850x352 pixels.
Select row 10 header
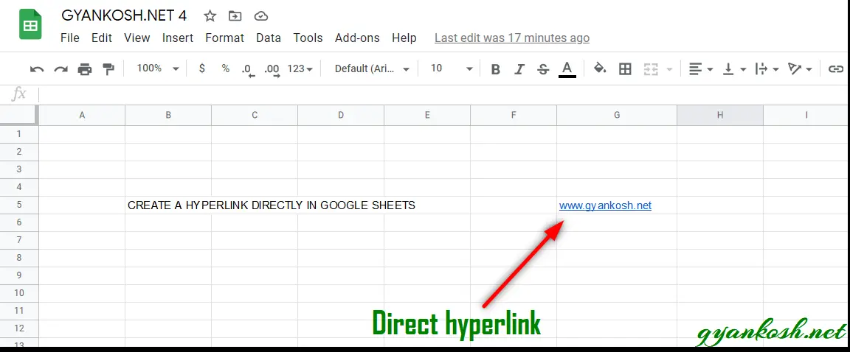pos(19,293)
